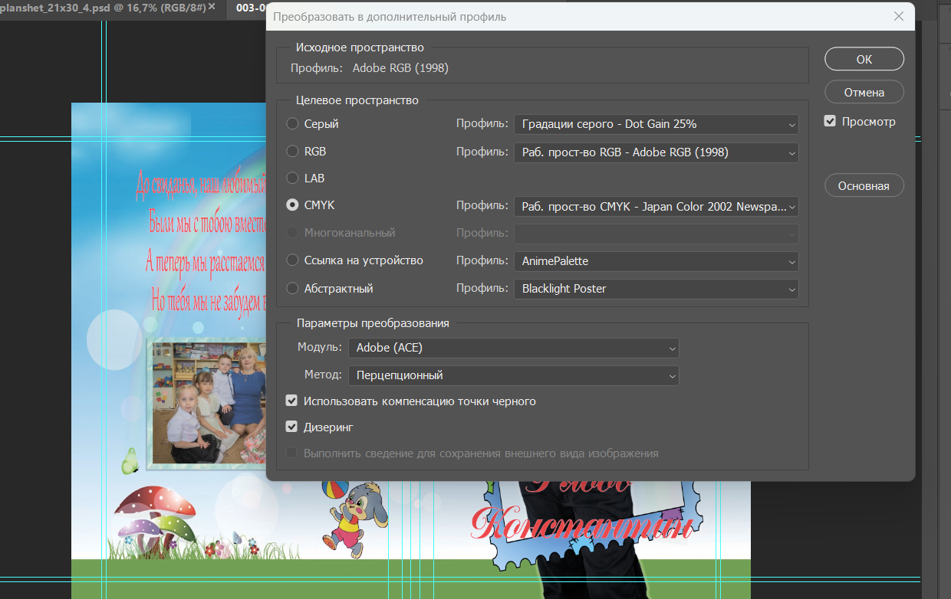Screen dimensions: 951x599
Task: Uncheck the Дизеринг checkbox
Action: coord(291,427)
